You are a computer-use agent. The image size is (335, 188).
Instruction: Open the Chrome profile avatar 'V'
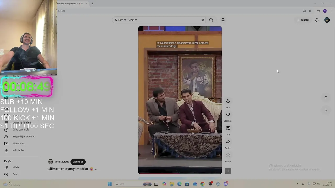coord(325,11)
